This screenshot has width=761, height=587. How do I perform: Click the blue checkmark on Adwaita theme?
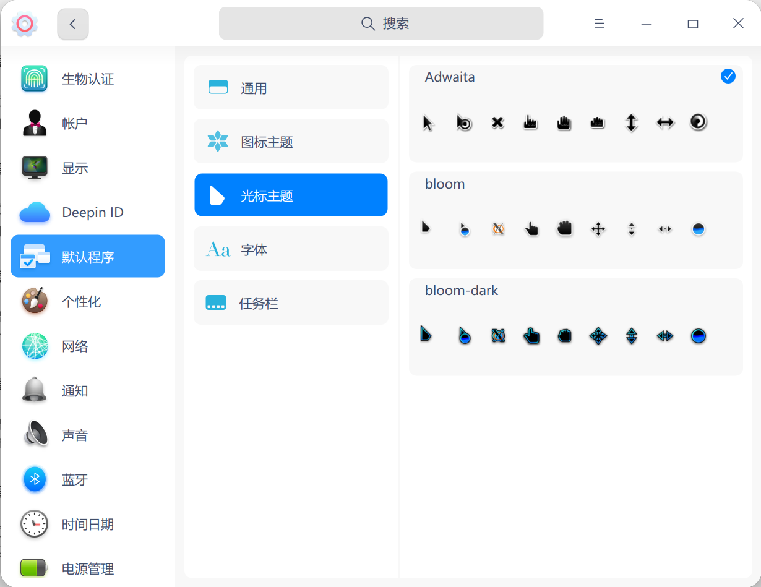[728, 76]
